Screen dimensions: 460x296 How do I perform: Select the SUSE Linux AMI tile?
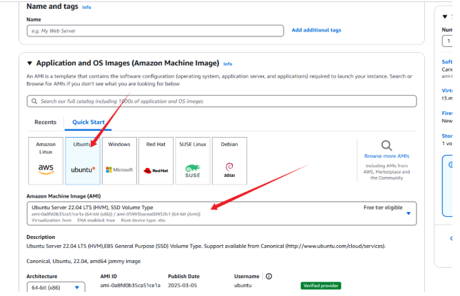coord(193,161)
